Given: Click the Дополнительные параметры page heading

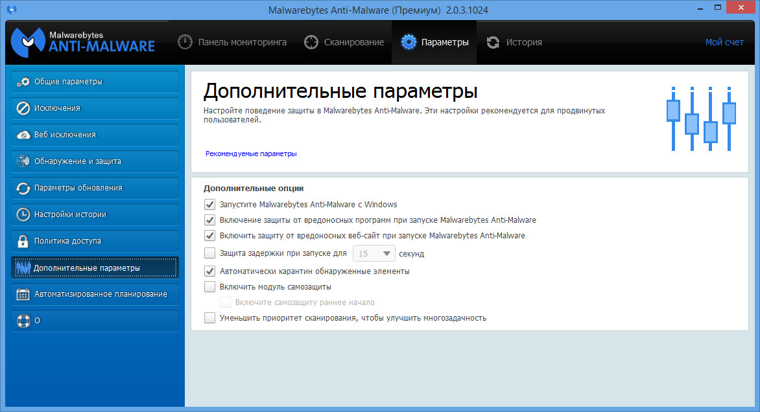Looking at the screenshot, I should click(x=340, y=91).
